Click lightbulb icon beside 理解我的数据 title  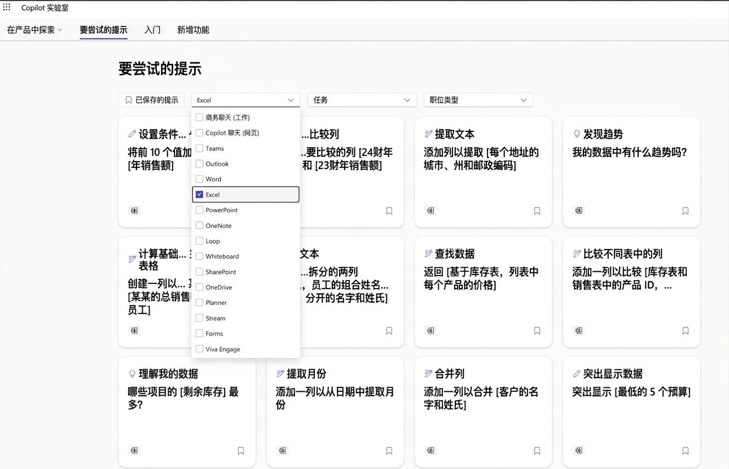coord(132,374)
